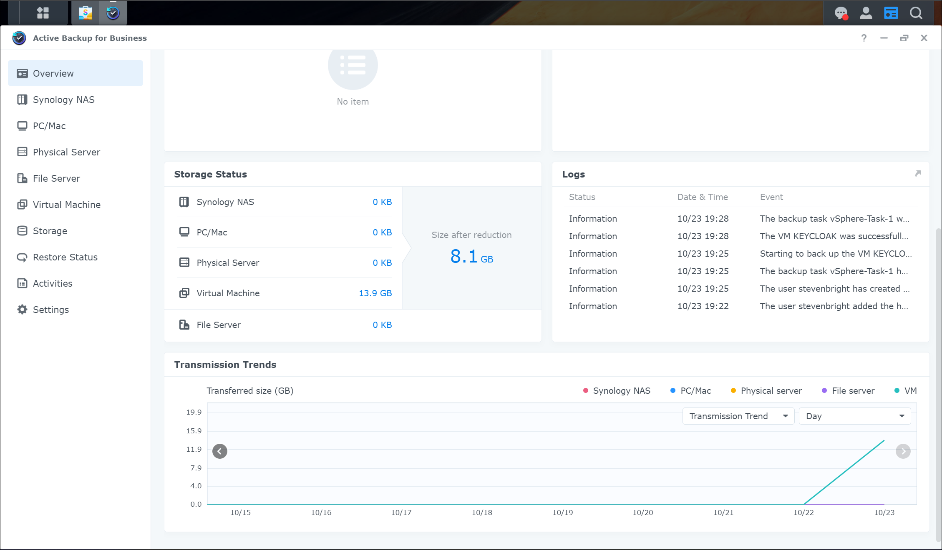Expand Logs using the arrow icon
Viewport: 942px width, 550px height.
(918, 173)
